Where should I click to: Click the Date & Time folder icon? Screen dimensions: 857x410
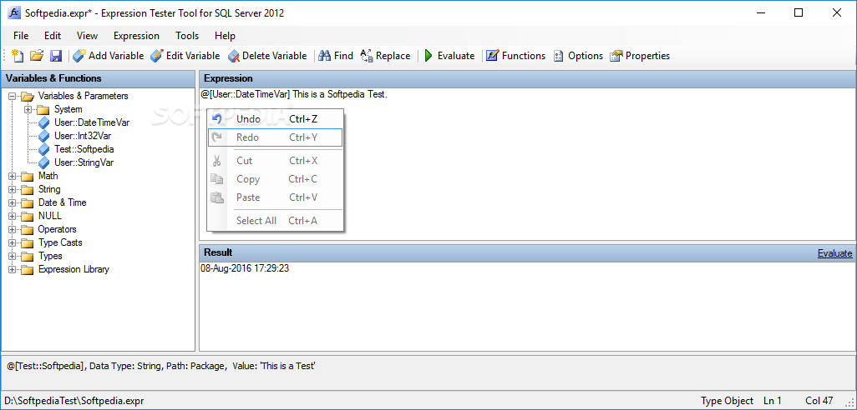(x=28, y=202)
